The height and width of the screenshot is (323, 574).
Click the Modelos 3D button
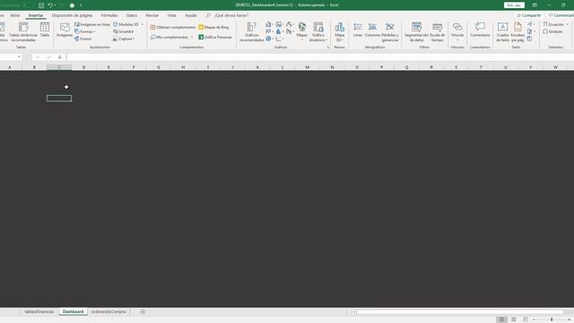(126, 24)
